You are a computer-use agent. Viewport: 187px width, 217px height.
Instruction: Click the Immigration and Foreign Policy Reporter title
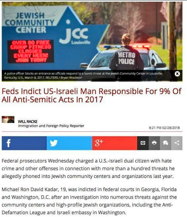[x=51, y=126]
